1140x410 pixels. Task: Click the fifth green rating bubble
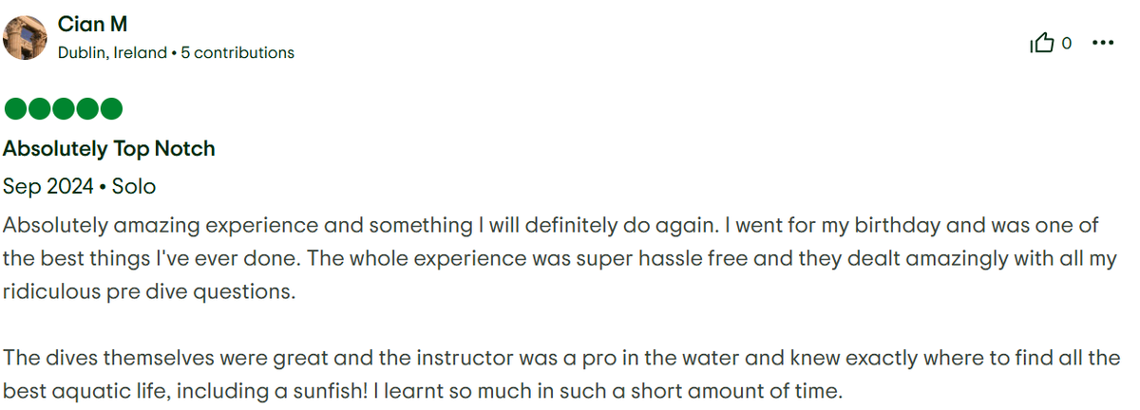111,109
